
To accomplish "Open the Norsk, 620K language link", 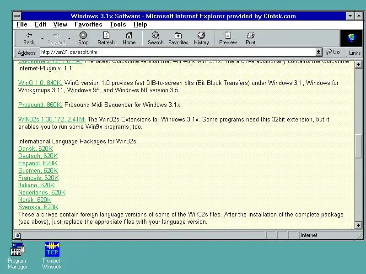I will [35, 200].
